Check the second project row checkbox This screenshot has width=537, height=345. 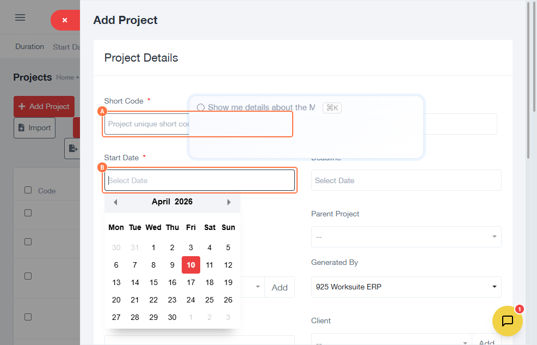[28, 241]
